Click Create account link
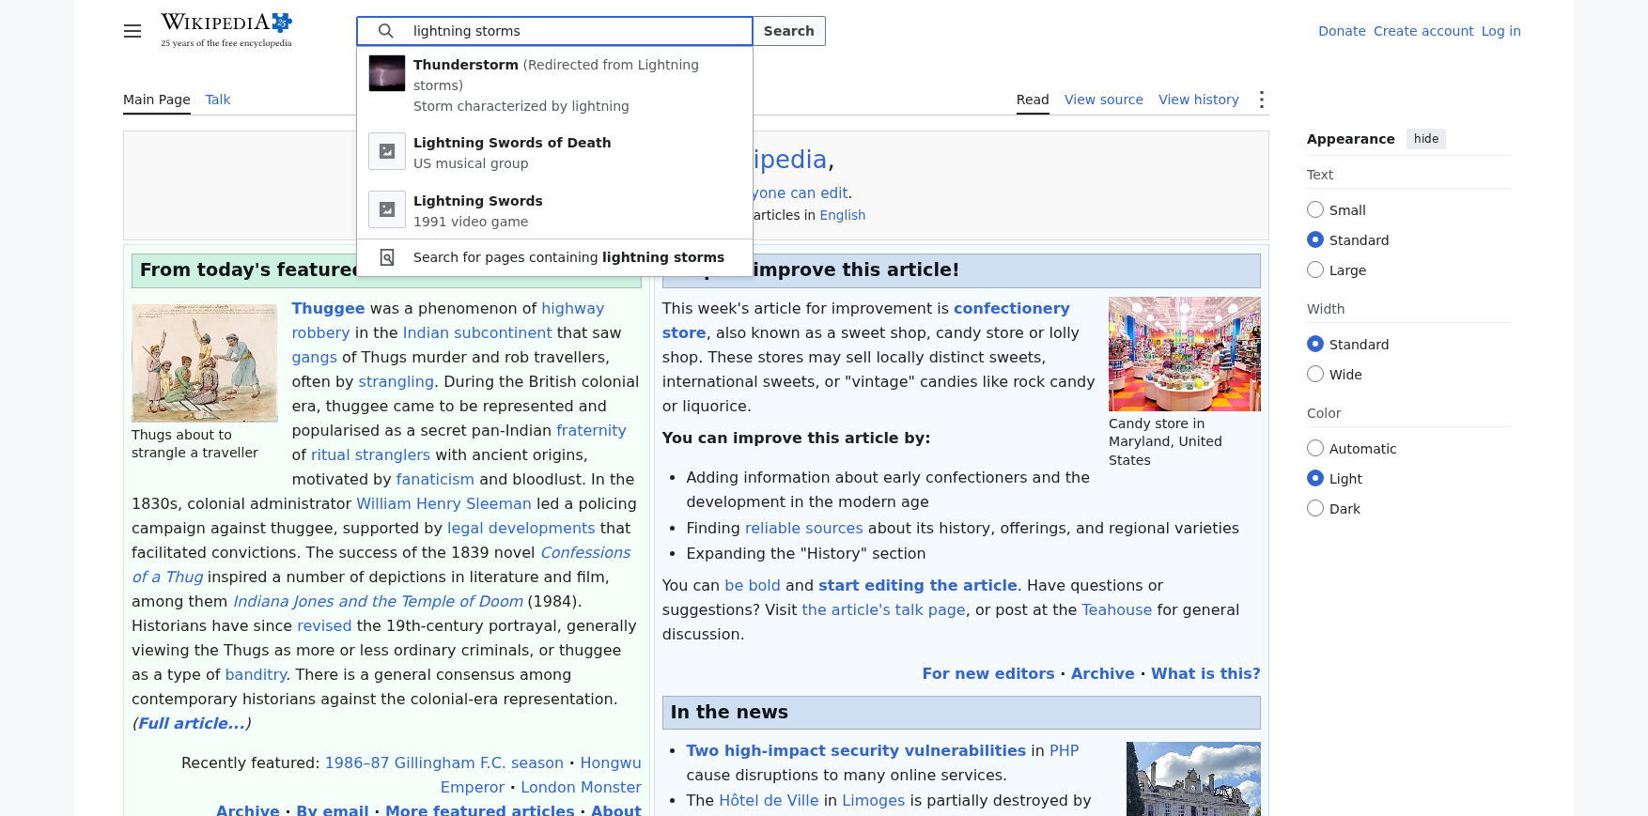 pos(1423,31)
